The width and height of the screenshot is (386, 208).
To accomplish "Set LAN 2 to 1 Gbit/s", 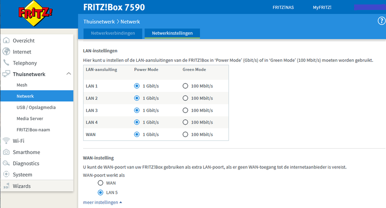I will point(137,98).
